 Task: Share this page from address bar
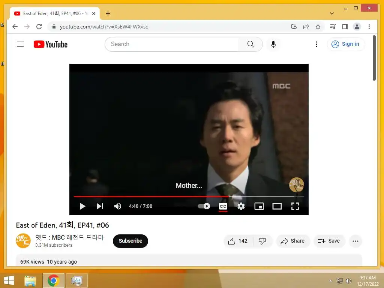point(306,27)
